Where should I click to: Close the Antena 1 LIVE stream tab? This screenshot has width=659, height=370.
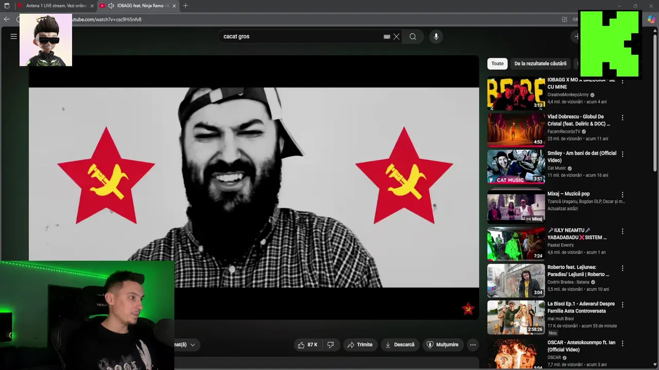[92, 6]
